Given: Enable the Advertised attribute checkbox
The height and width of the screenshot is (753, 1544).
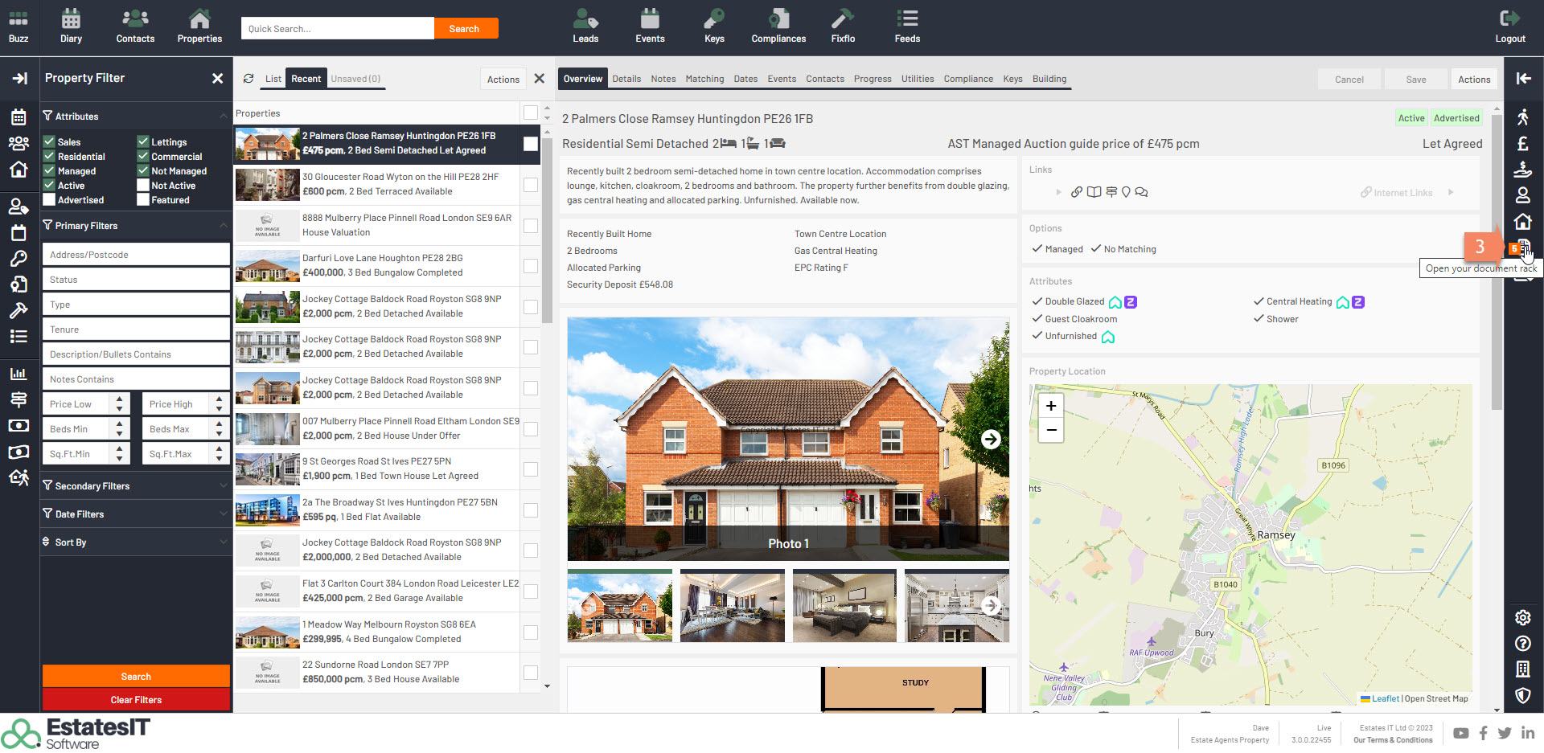Looking at the screenshot, I should pyautogui.click(x=50, y=200).
